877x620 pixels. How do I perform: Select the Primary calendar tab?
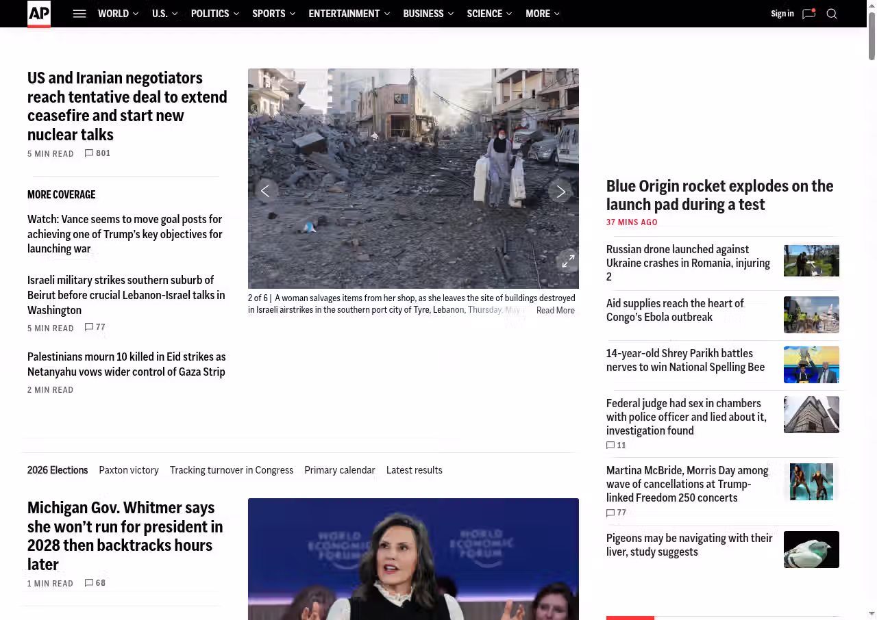pos(340,470)
